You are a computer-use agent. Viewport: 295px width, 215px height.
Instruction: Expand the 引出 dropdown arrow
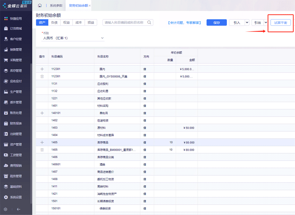pyautogui.click(x=266, y=22)
